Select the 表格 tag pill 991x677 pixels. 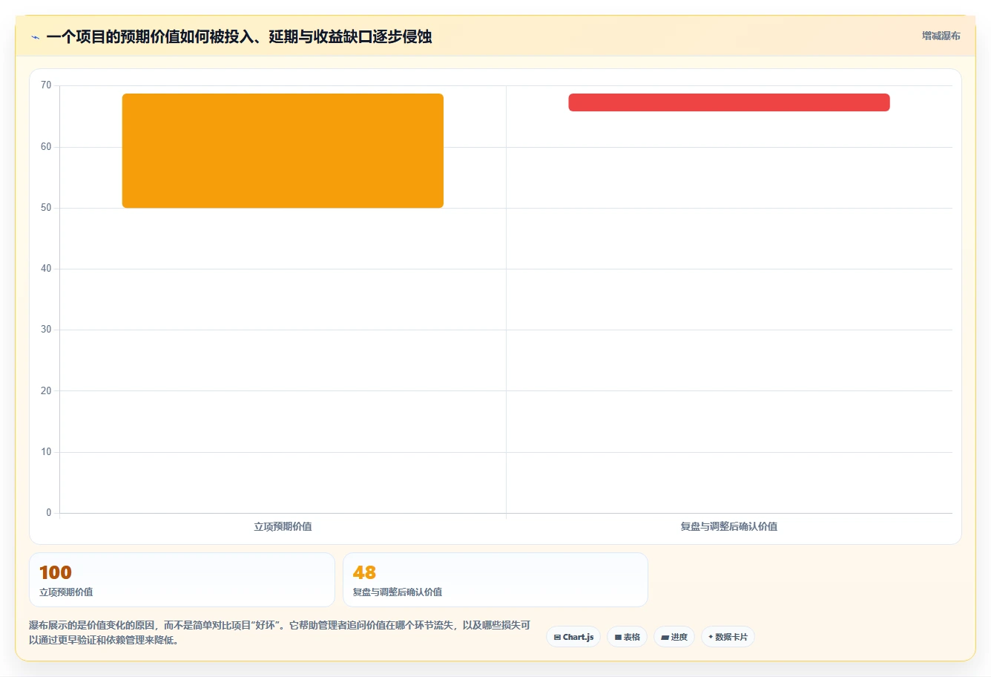627,637
